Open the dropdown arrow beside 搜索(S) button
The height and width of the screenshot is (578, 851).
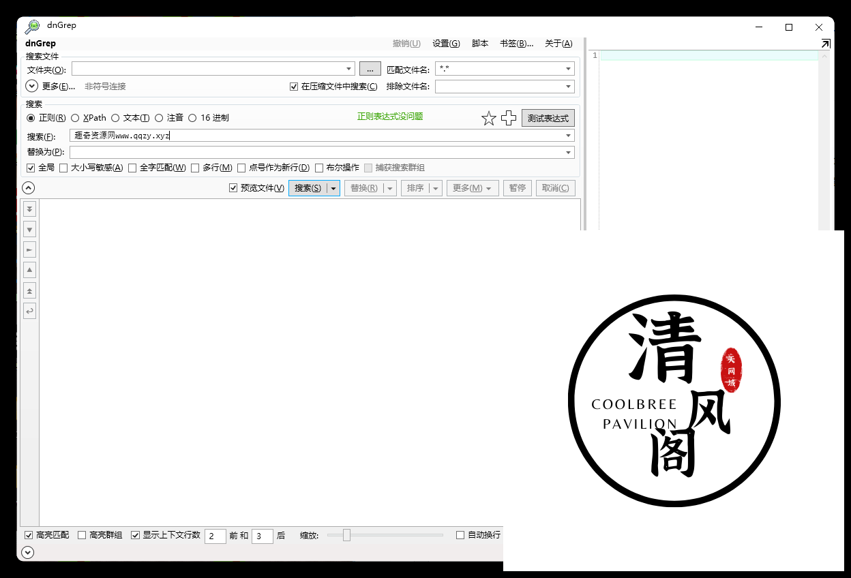click(x=333, y=188)
